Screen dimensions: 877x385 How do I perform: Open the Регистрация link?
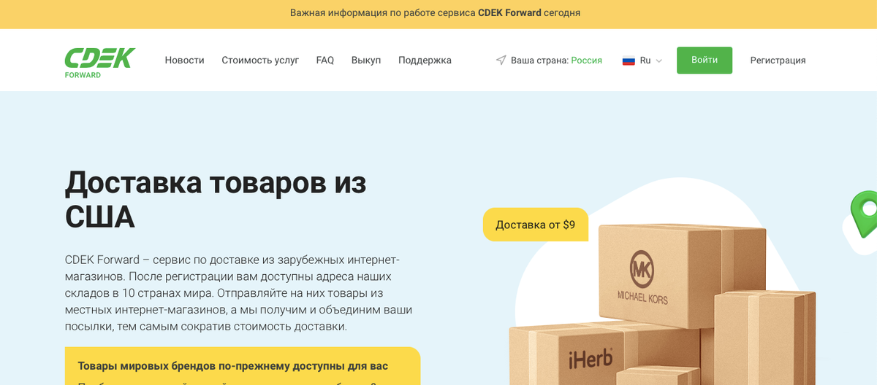click(x=778, y=61)
